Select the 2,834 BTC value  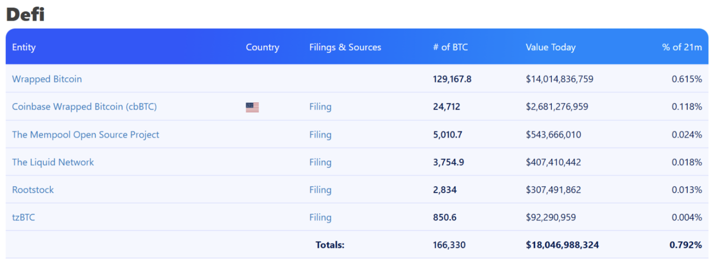(445, 190)
